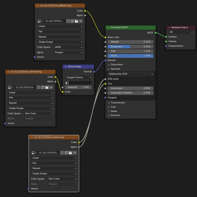The image size is (197, 197).
Task: Expand the Emission panel in Principled BSDF
Action: [x=109, y=115]
